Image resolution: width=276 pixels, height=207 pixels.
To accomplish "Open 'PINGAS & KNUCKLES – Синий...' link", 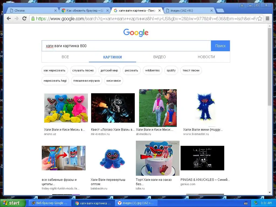I will [x=205, y=180].
